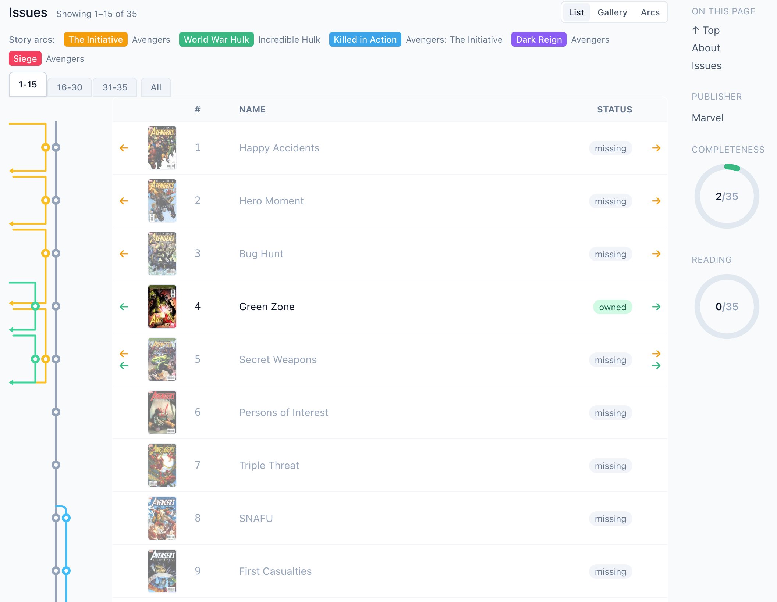Open Green Zone cover thumbnail

162,307
